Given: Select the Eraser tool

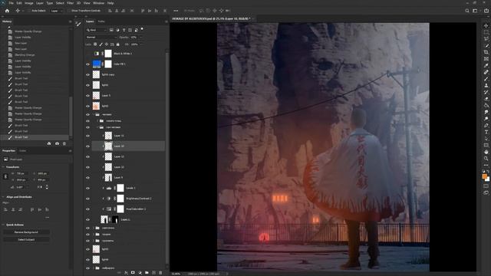Looking at the screenshot, I should (x=486, y=99).
